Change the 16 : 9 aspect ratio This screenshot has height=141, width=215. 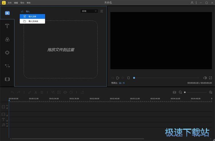[x=122, y=83]
